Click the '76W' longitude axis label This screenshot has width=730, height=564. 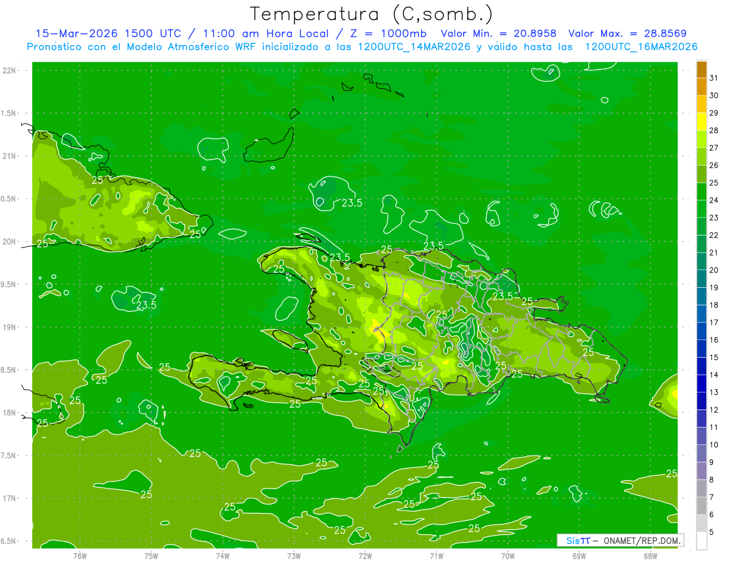pos(80,555)
